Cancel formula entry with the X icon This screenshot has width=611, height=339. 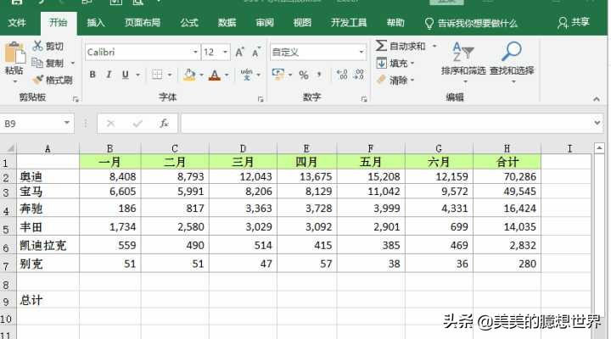110,124
